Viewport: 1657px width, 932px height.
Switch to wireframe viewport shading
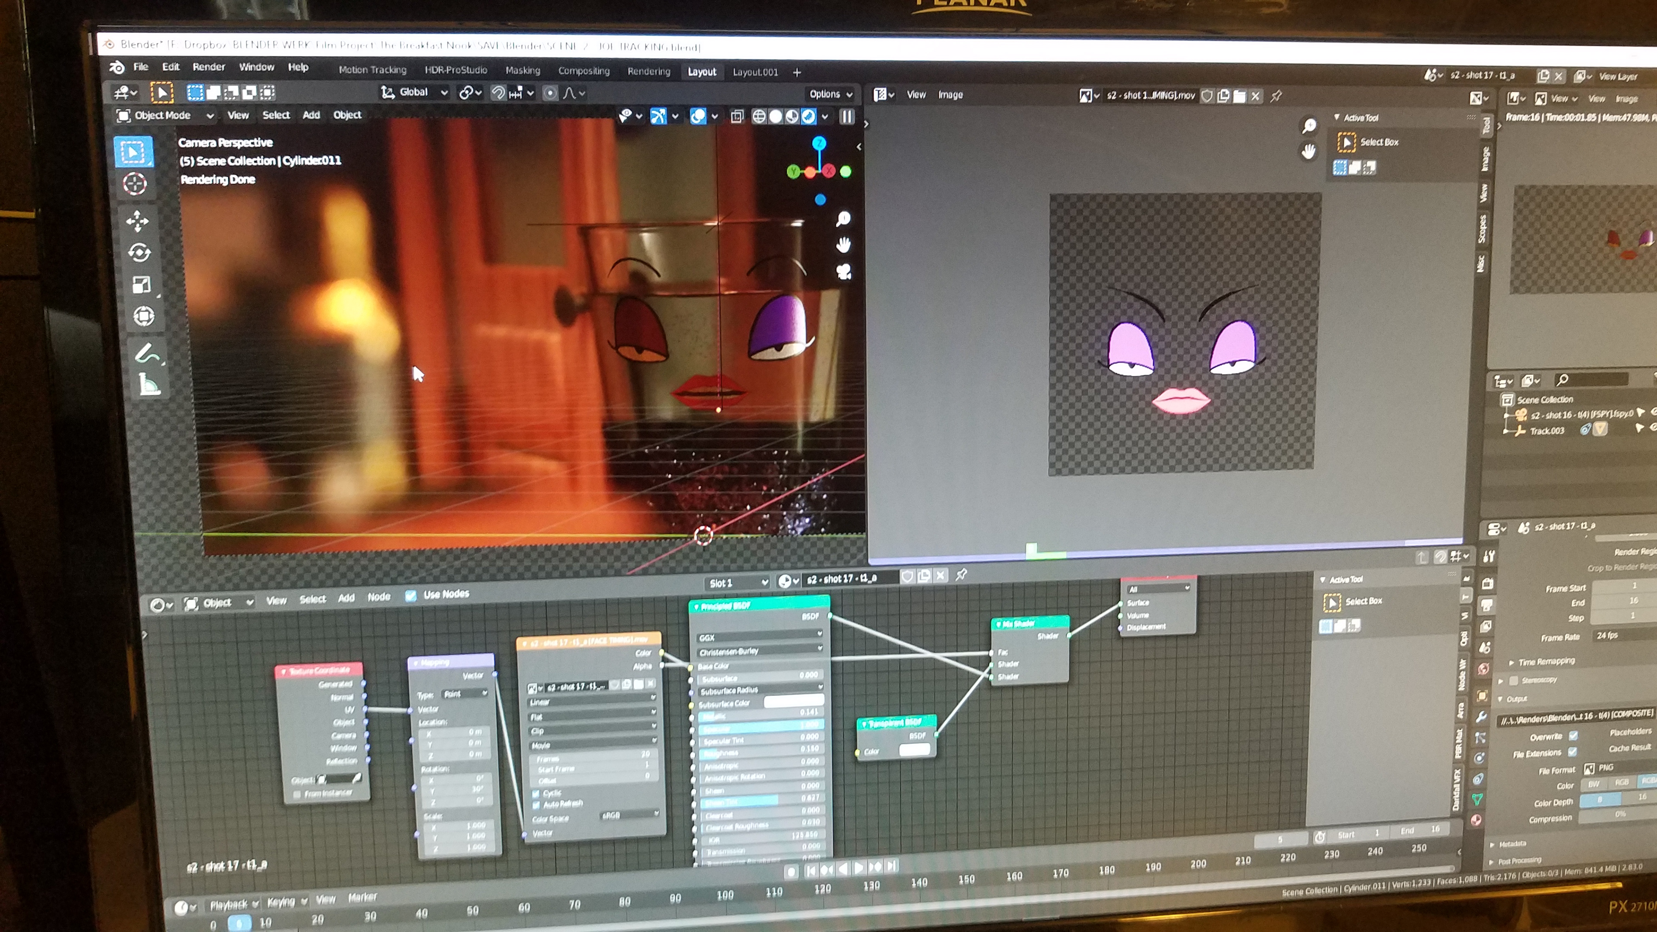[759, 116]
